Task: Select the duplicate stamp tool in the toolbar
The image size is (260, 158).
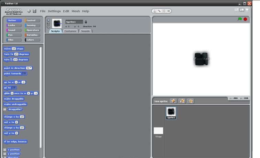Action: [x=155, y=11]
